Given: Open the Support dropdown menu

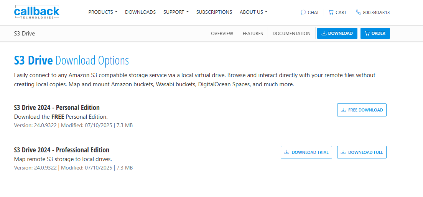Looking at the screenshot, I should [176, 12].
